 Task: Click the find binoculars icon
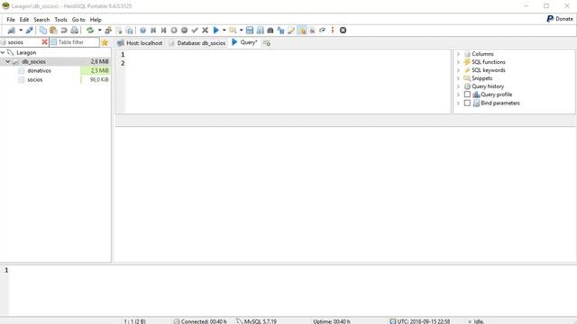tap(270, 31)
